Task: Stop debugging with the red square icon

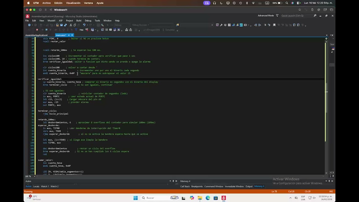Action: click(37, 30)
